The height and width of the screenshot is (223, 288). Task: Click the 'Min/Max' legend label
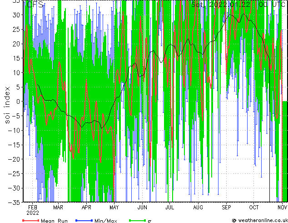point(105,221)
